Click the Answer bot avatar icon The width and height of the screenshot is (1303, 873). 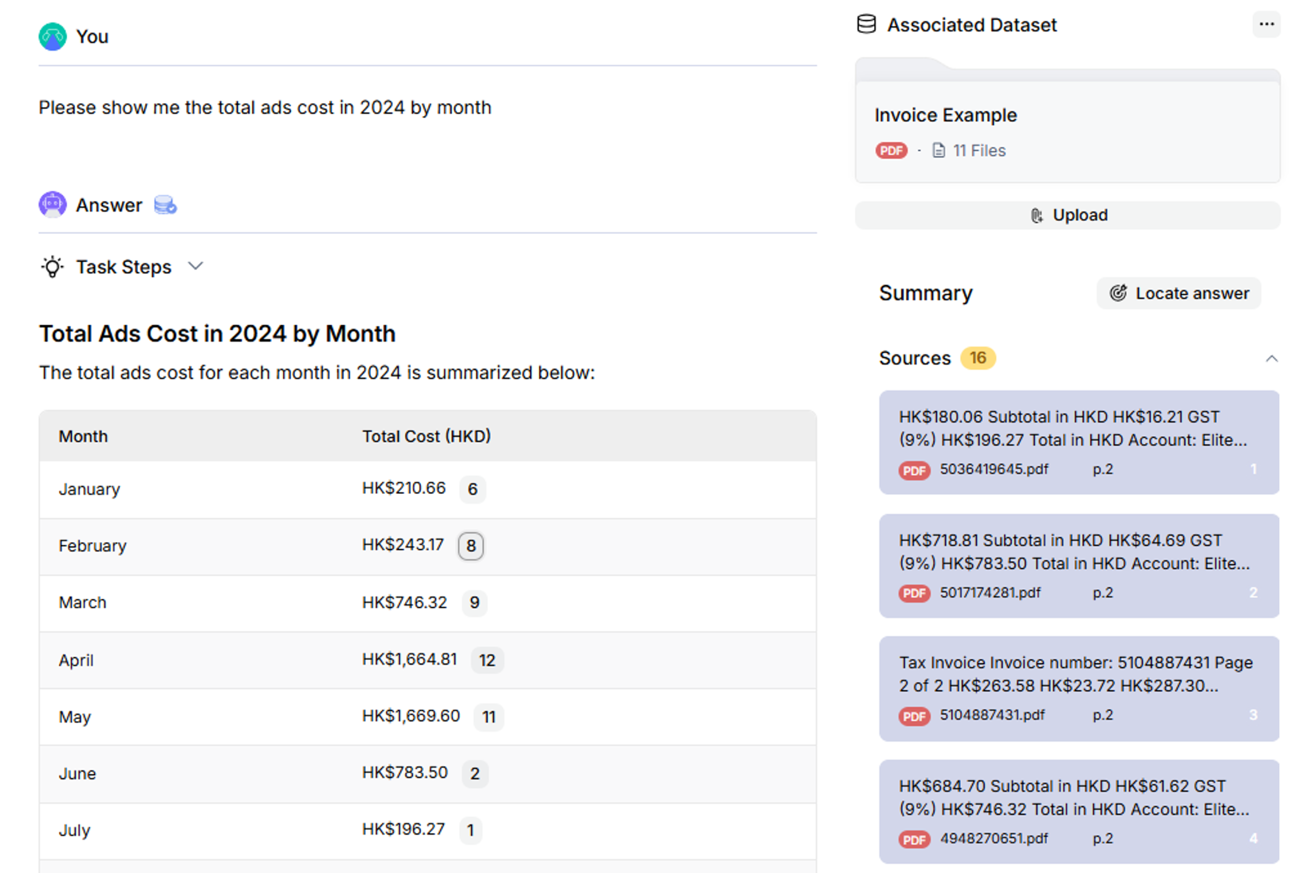coord(52,205)
